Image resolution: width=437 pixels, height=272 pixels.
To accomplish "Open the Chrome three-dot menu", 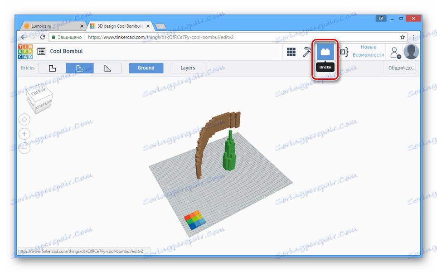I will tap(414, 37).
